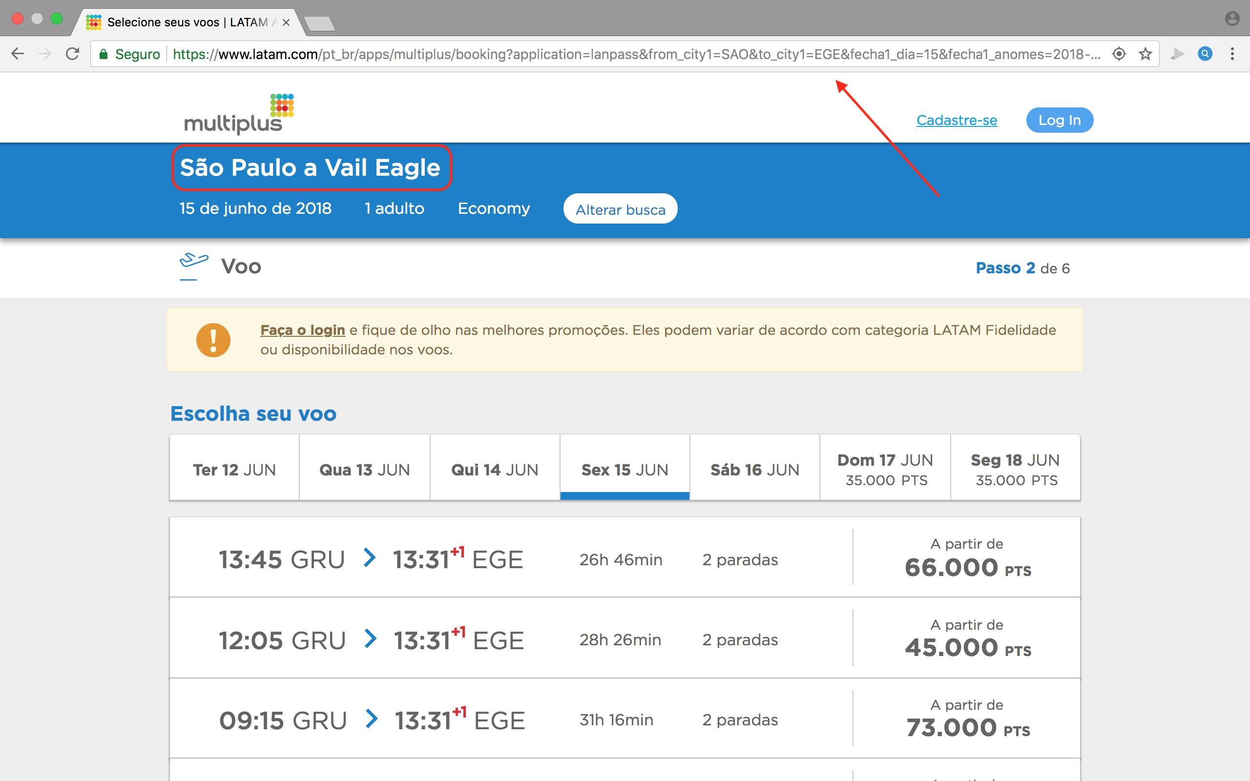
Task: Select the Qui 14 JUN date tab
Action: [x=495, y=468]
